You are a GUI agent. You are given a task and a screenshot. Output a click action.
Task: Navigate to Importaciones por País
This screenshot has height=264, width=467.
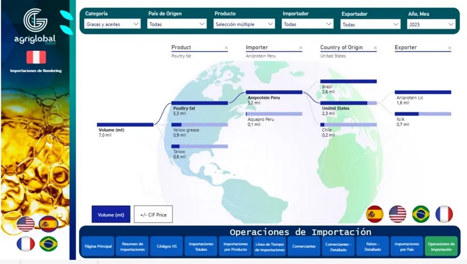407,246
